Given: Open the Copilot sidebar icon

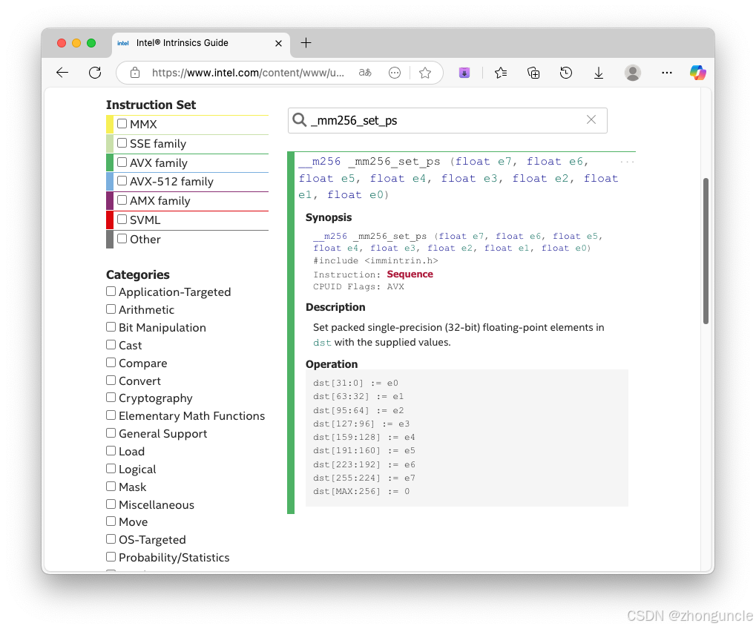Looking at the screenshot, I should (x=696, y=73).
